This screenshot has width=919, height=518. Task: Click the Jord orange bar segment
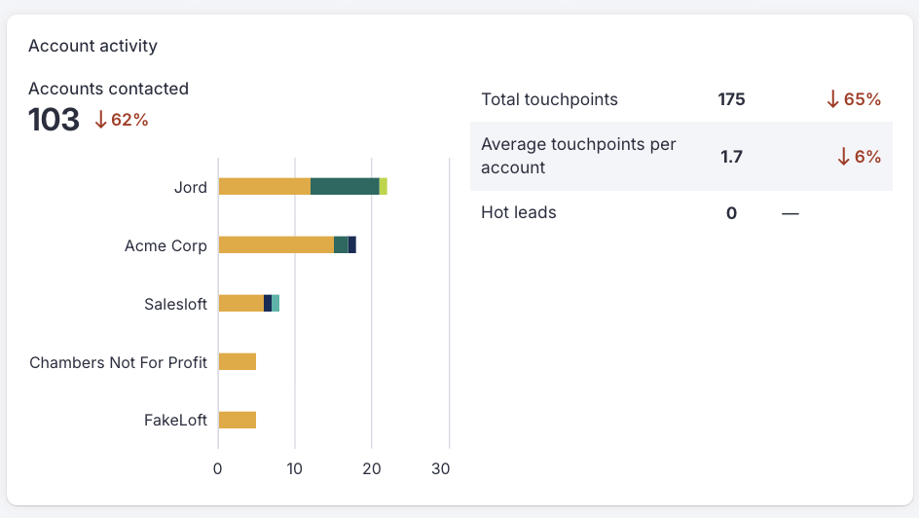click(265, 186)
